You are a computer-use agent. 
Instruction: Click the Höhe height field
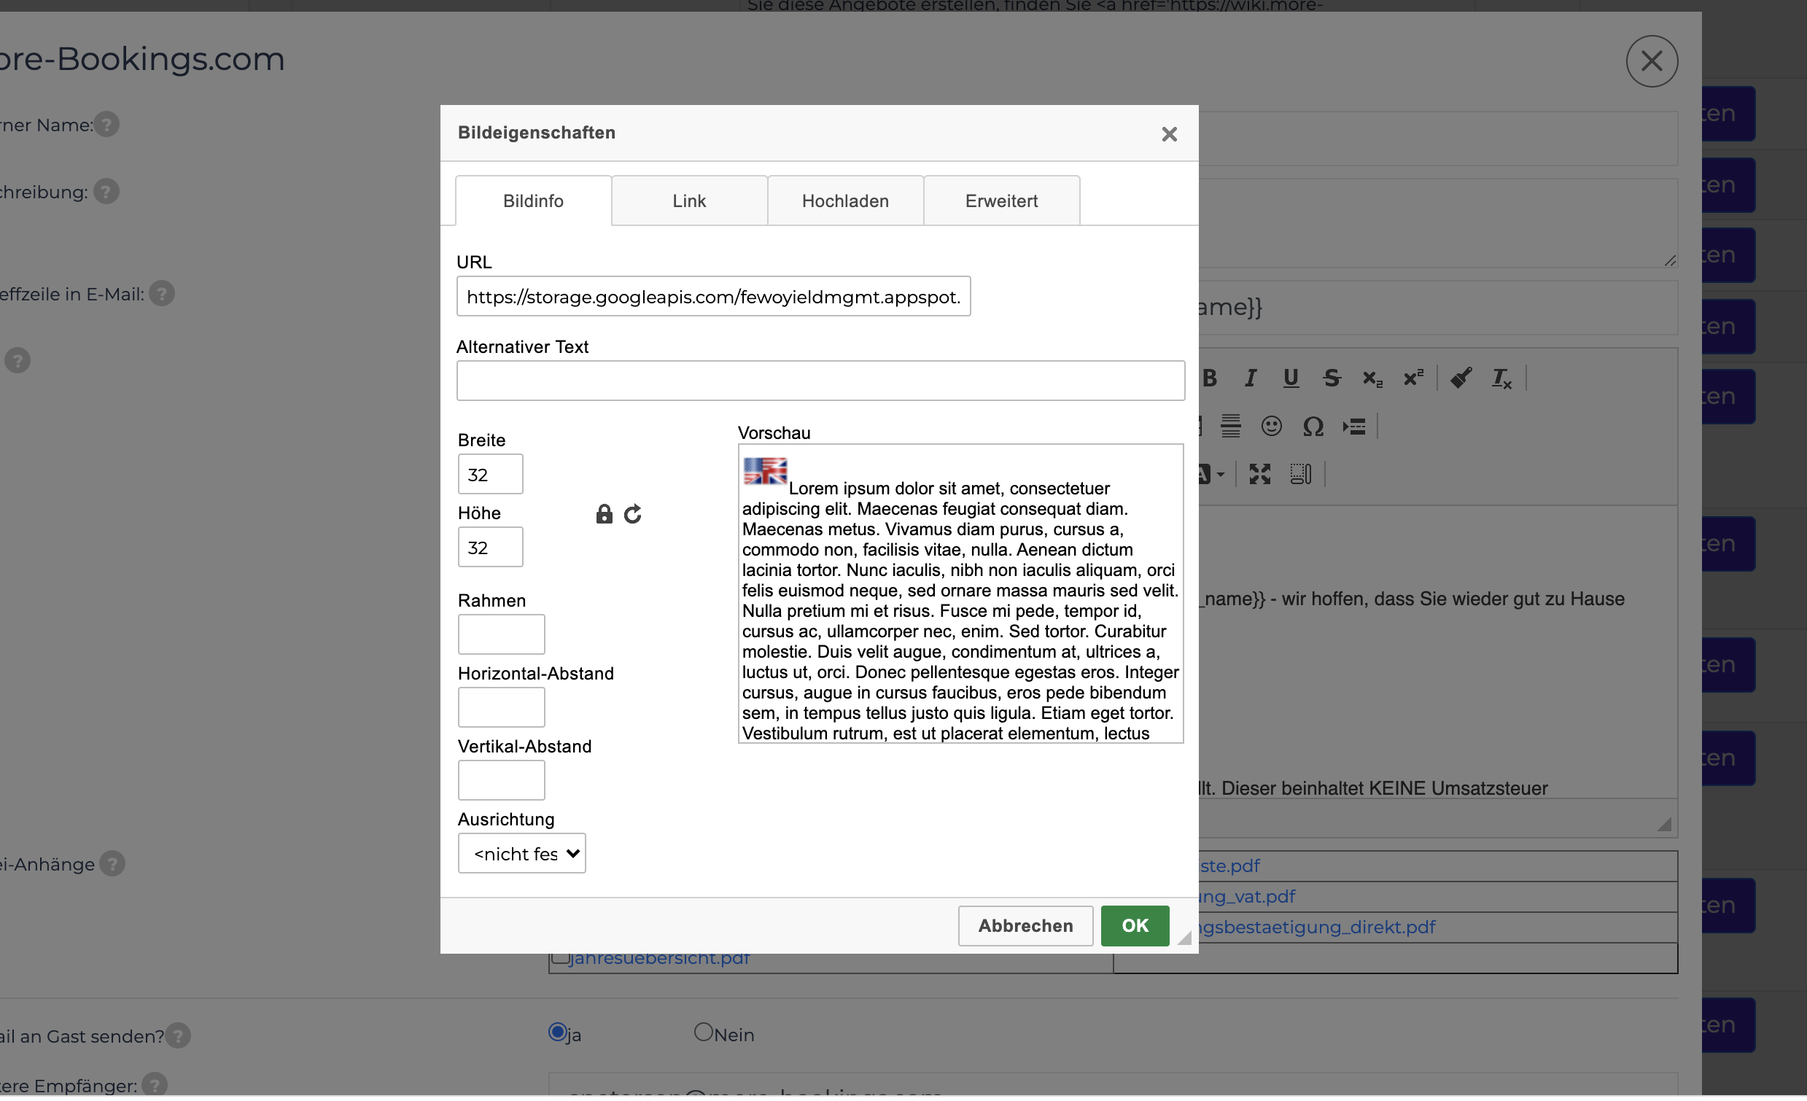490,547
